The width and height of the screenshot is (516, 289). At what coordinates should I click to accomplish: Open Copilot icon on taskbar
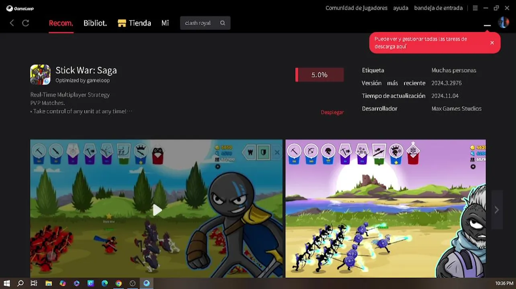pyautogui.click(x=63, y=283)
